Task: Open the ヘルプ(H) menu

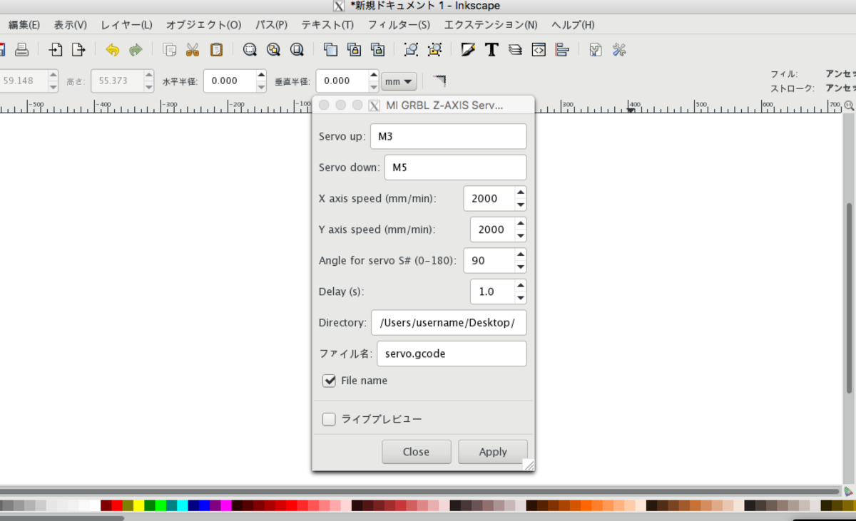Action: [x=573, y=24]
